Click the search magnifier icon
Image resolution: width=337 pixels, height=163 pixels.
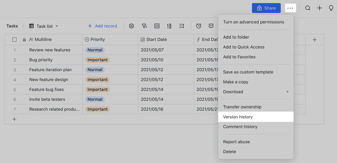point(308,8)
